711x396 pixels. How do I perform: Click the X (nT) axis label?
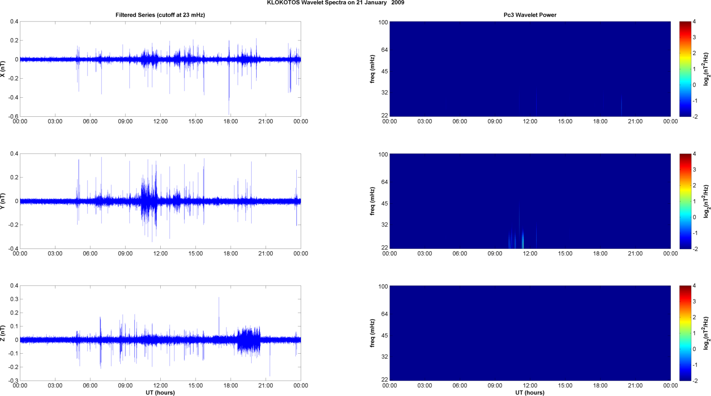point(3,69)
